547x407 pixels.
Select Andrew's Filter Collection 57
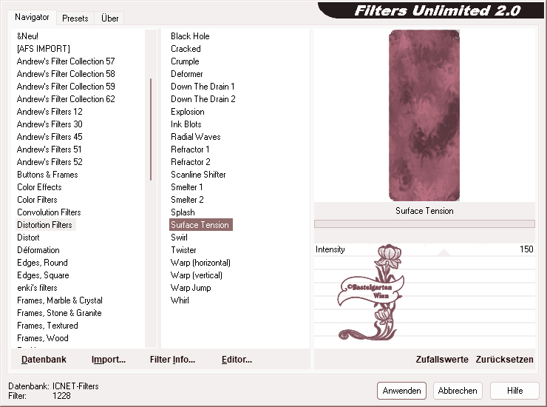point(66,61)
